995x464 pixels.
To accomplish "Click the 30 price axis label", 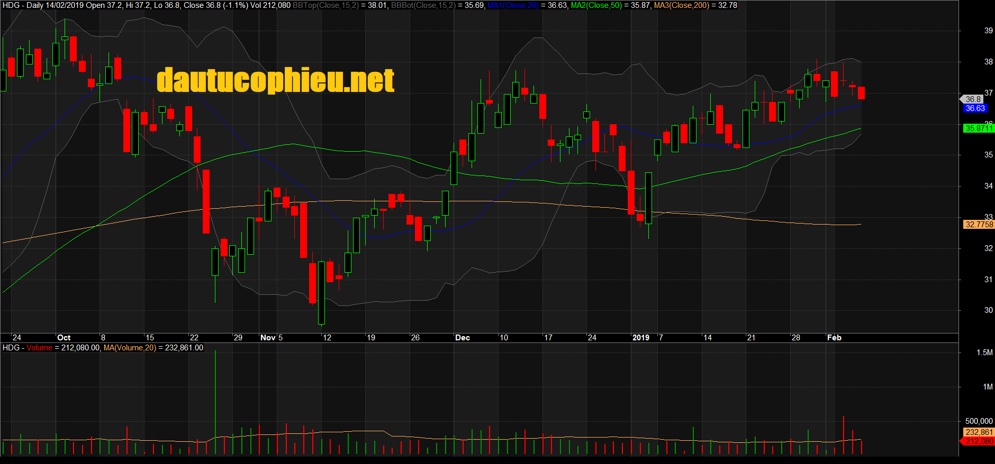I will point(988,310).
